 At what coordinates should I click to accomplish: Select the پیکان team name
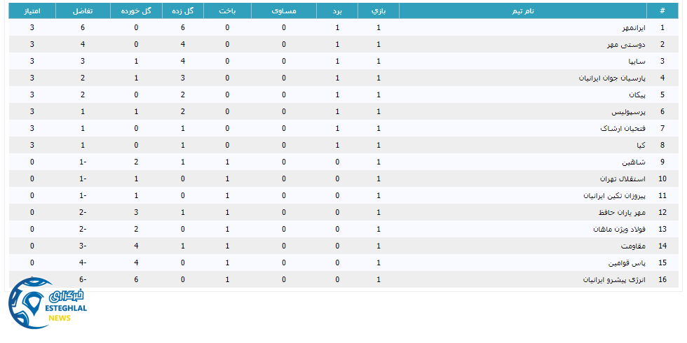pos(634,95)
